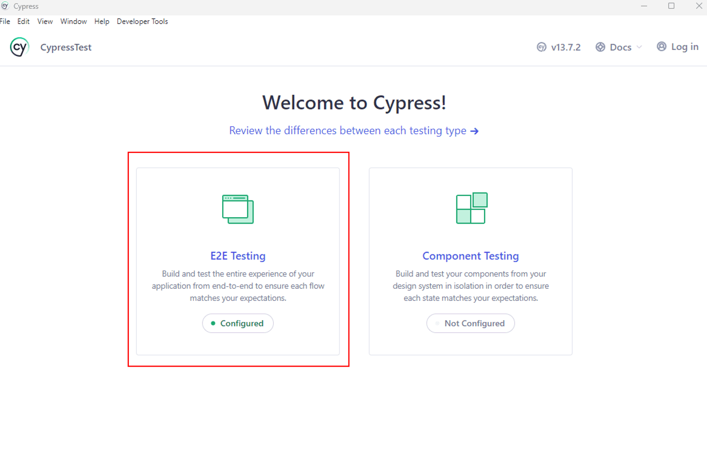Review the differences between each testing type
The height and width of the screenshot is (466, 707).
coord(353,131)
